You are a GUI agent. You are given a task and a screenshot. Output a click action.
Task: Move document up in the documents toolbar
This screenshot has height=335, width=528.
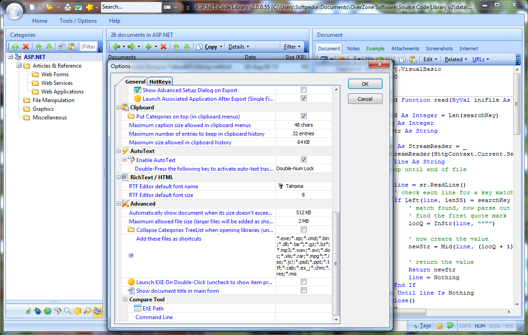pyautogui.click(x=176, y=47)
